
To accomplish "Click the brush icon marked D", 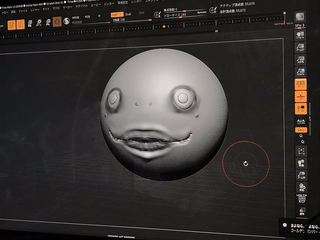I will pos(213,10).
